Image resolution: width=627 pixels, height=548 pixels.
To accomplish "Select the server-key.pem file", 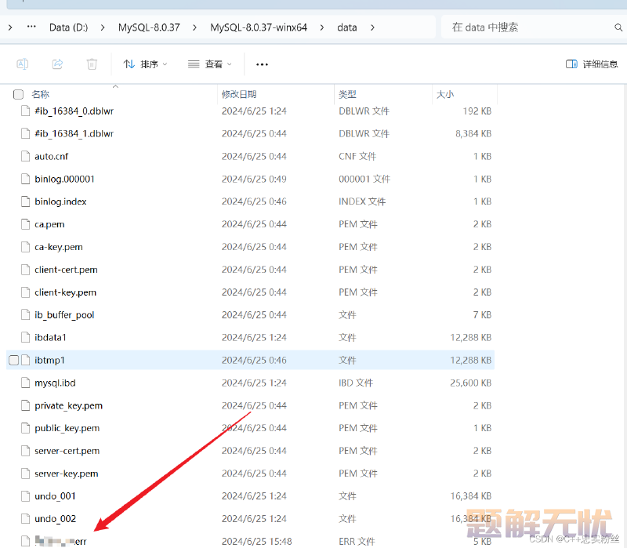I will click(67, 474).
